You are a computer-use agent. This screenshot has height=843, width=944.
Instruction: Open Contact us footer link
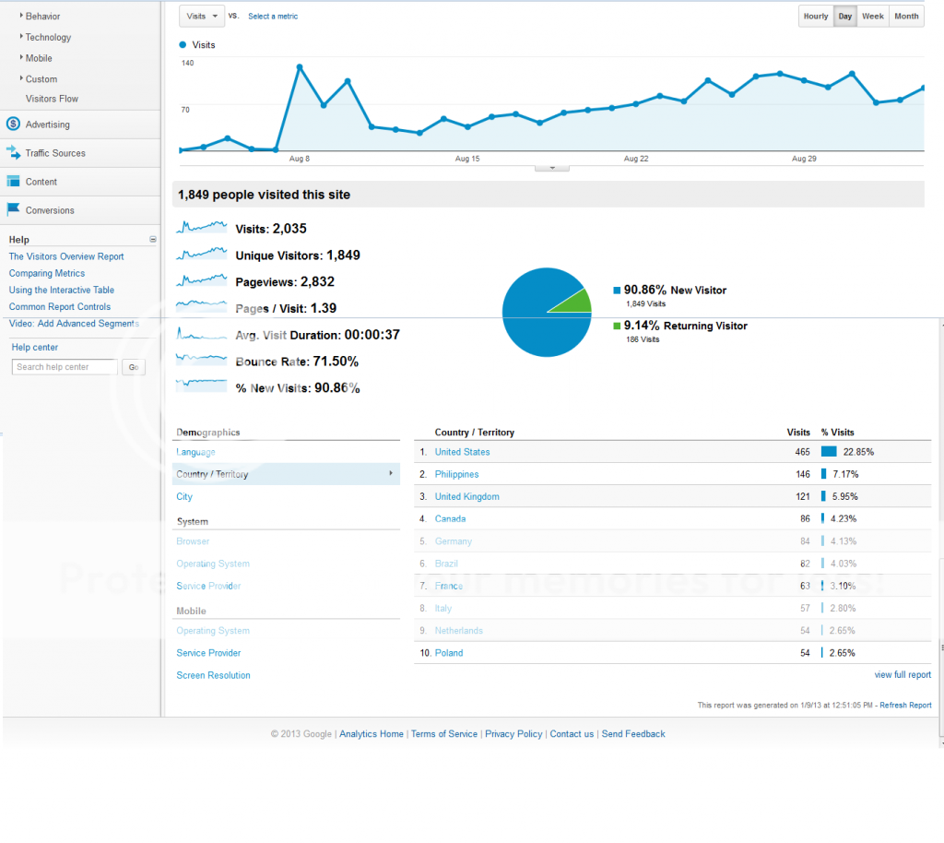point(572,734)
